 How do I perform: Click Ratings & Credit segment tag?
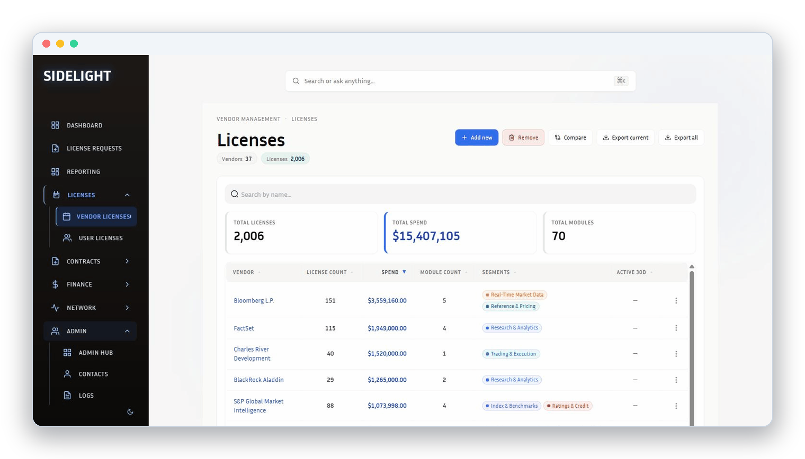(568, 406)
